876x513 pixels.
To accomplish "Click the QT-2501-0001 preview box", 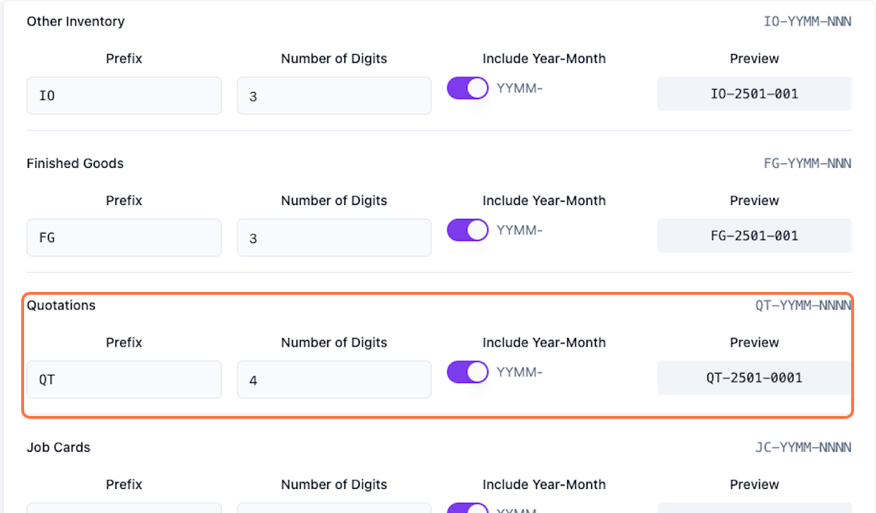I will 754,377.
